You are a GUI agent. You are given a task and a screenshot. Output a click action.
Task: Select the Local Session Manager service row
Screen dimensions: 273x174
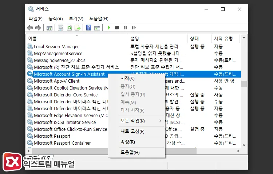[x=134, y=46]
